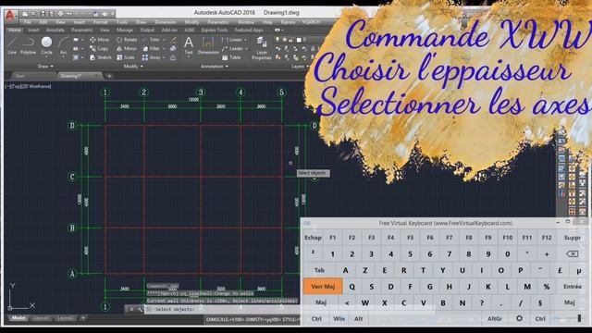Add a new layout with plus button
Screen dimensions: 592x333
83,318
